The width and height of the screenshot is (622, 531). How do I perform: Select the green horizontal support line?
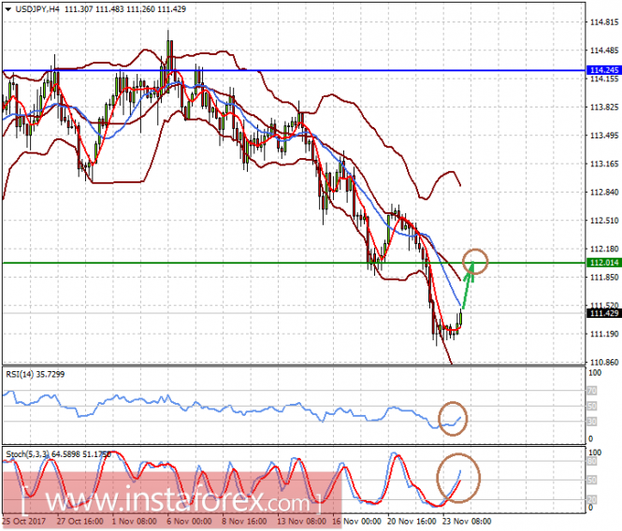click(x=234, y=263)
